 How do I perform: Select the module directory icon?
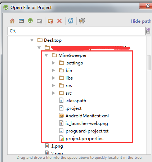[x=39, y=21]
